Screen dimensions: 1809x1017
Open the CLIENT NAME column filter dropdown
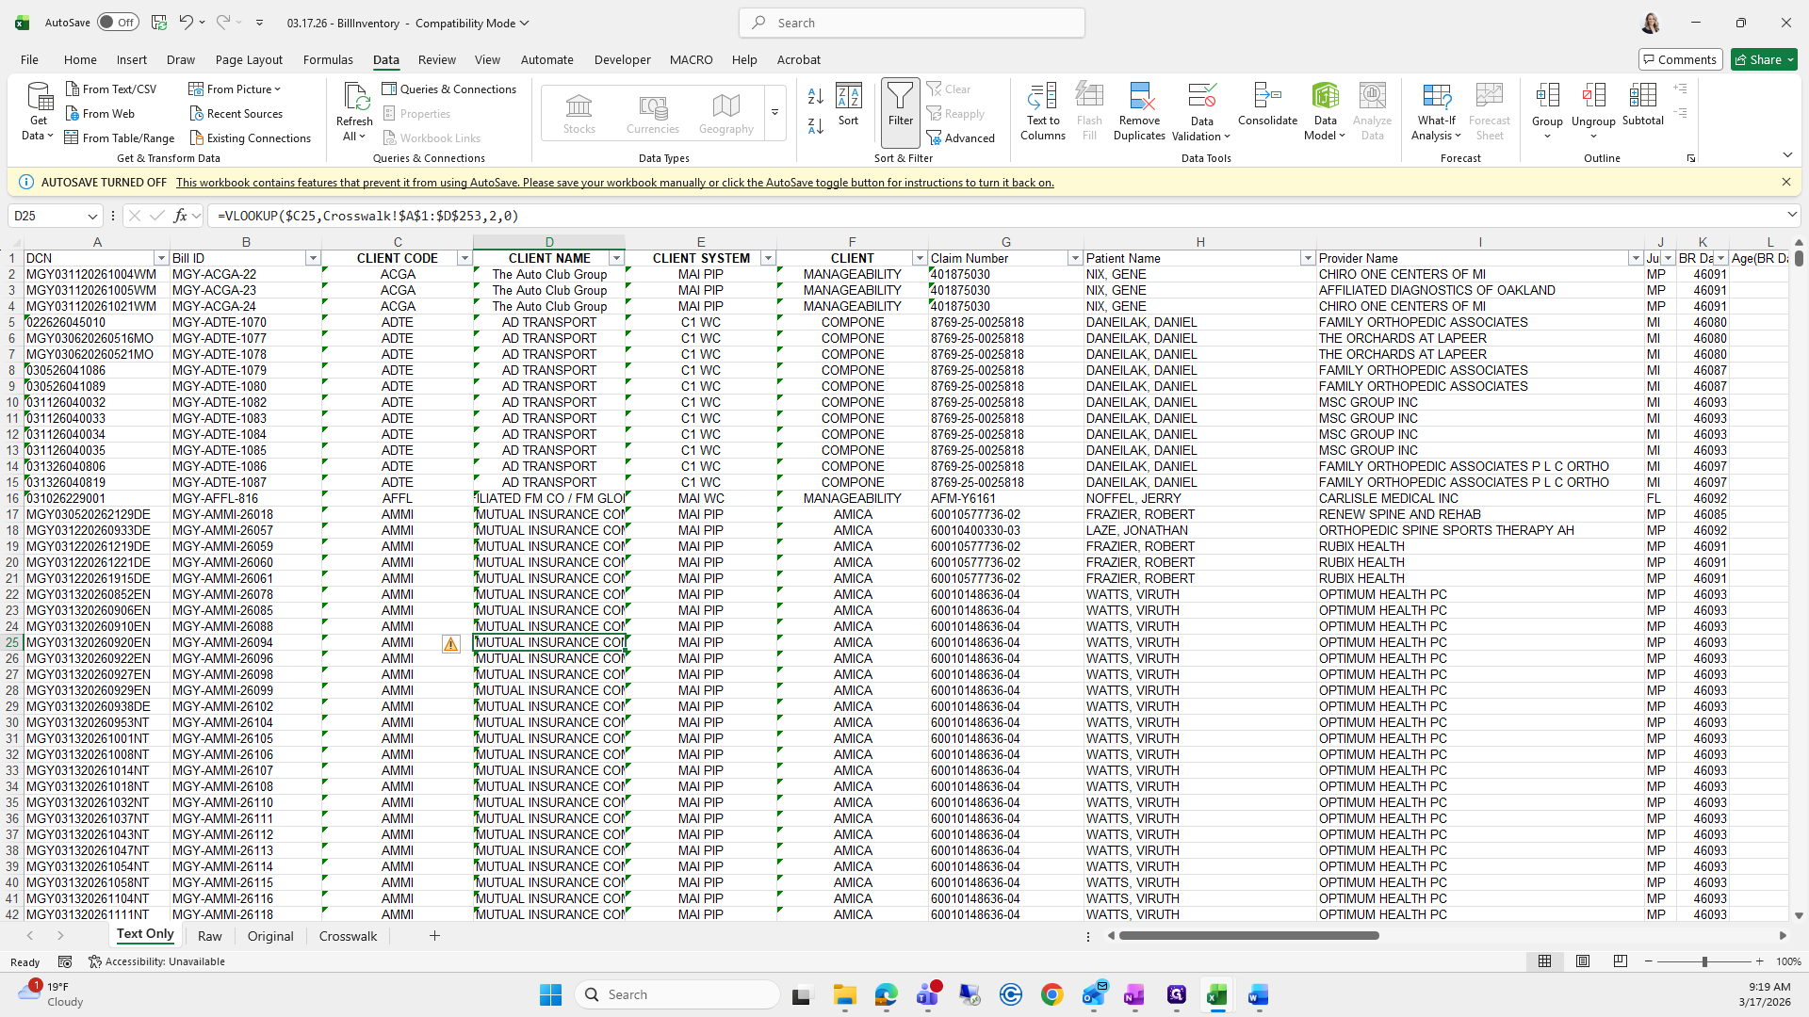[616, 258]
